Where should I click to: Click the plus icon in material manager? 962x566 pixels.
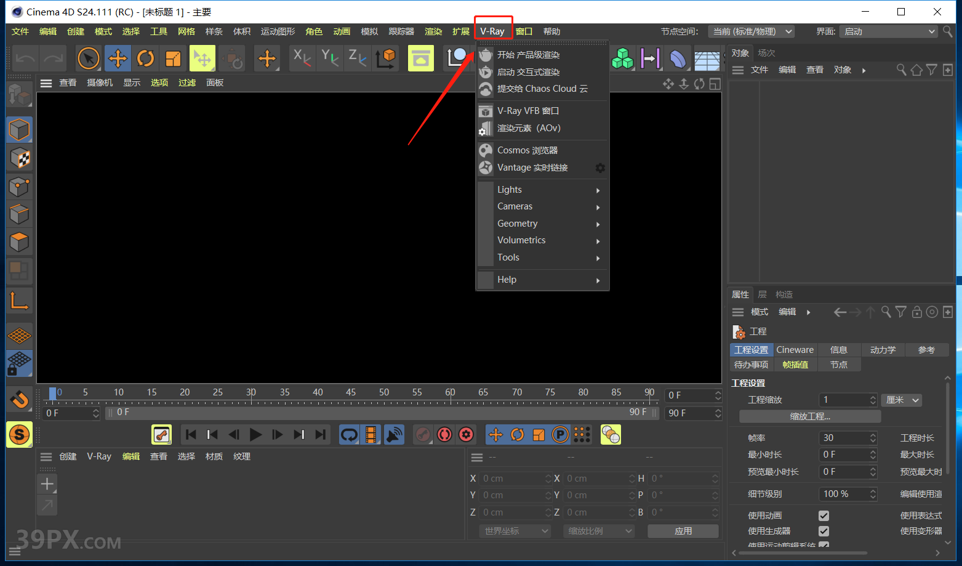[x=47, y=484]
